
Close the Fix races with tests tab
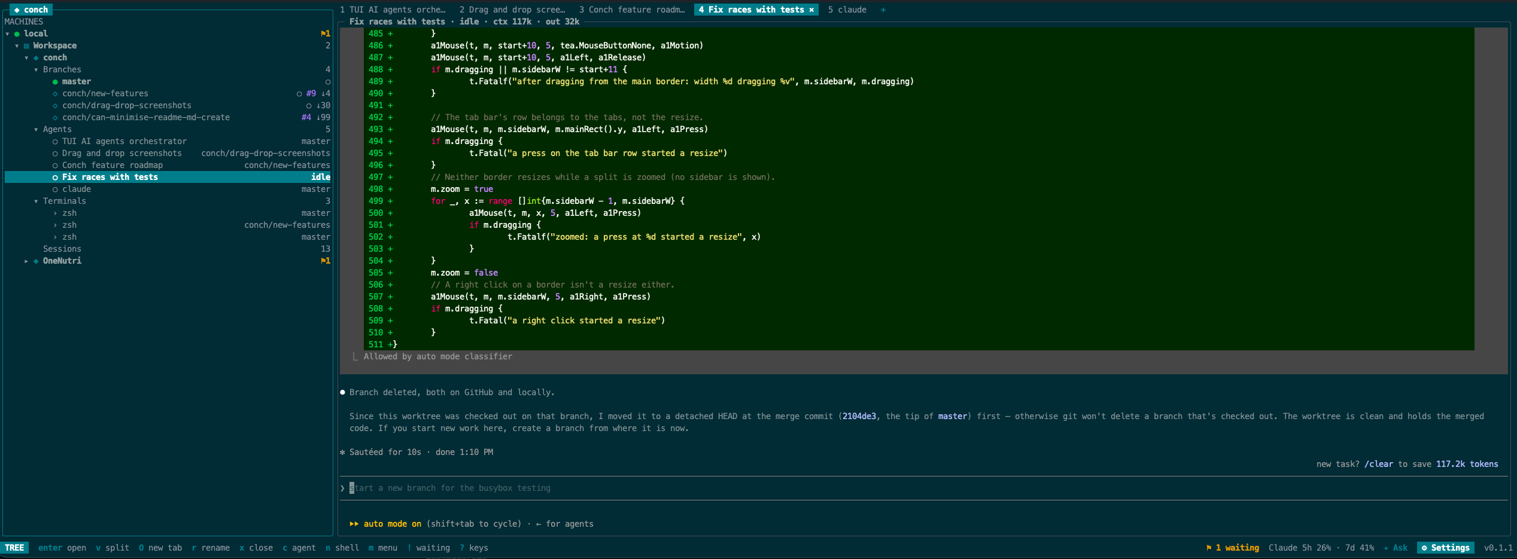tap(811, 10)
